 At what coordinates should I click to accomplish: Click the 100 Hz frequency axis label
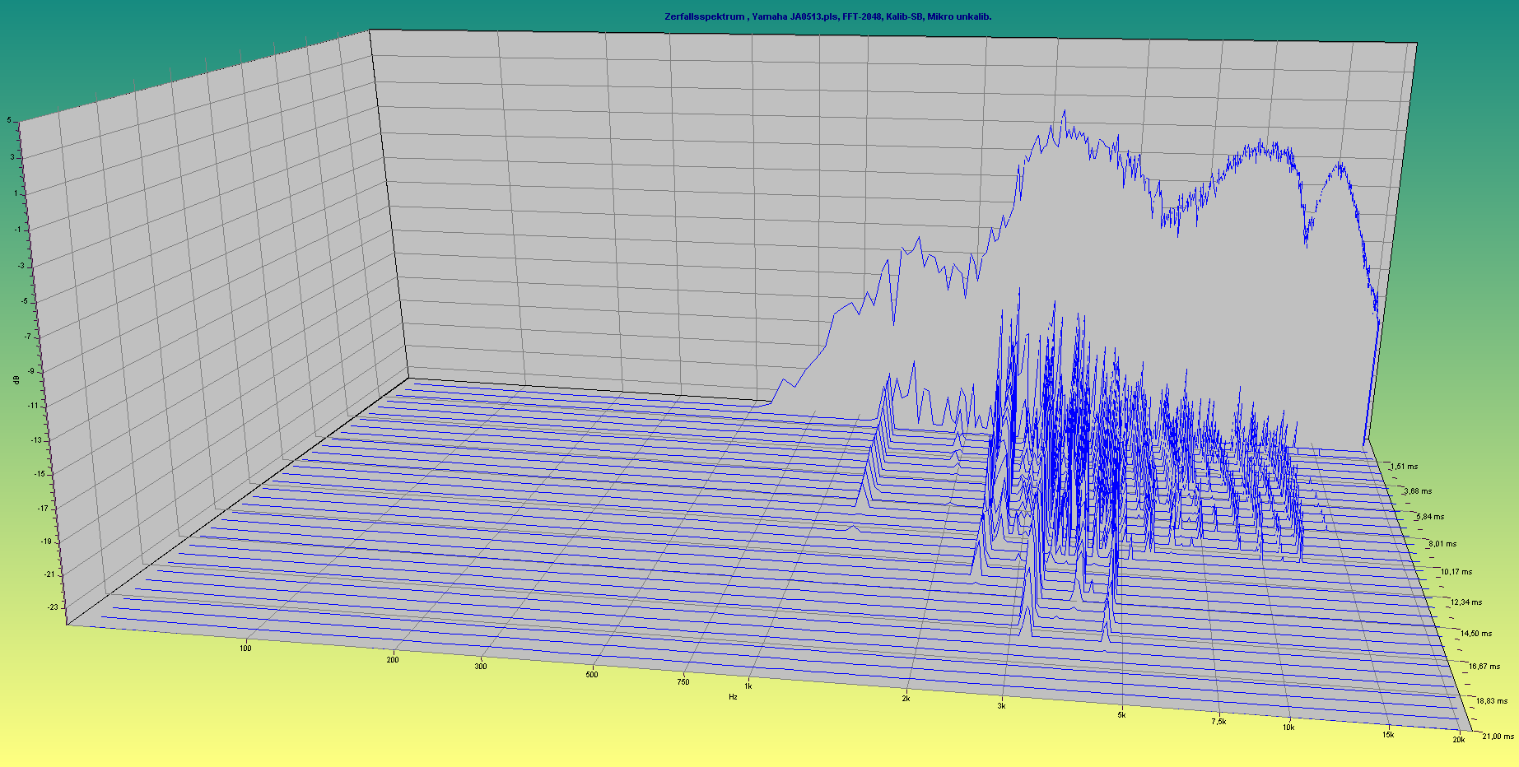click(245, 648)
